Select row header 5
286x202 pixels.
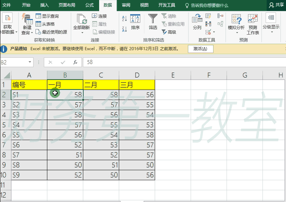pos(6,125)
